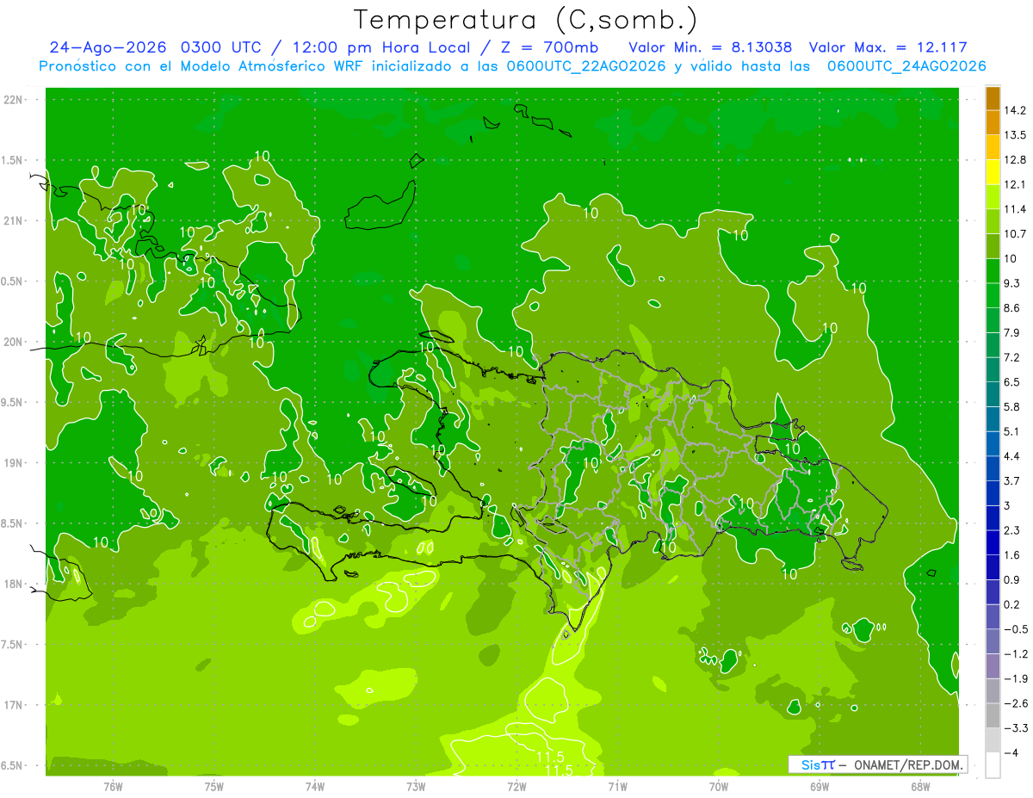Click the "-4" legend value

click(1011, 753)
